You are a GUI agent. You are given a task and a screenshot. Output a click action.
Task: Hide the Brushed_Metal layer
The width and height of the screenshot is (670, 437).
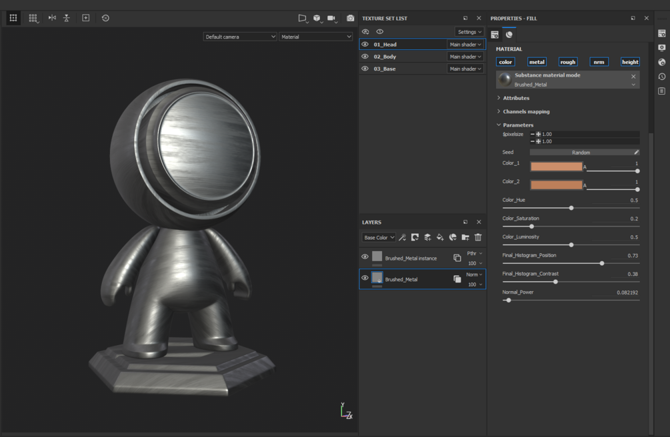tap(365, 278)
